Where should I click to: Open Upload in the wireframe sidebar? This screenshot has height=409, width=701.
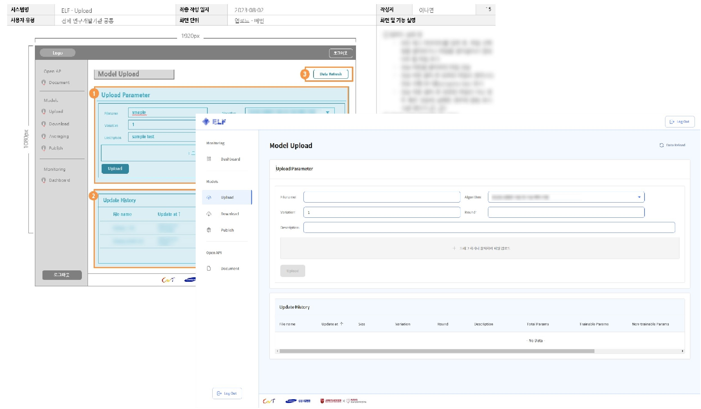(56, 111)
